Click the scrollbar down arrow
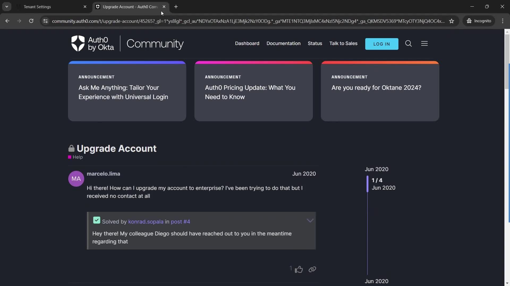 click(507, 283)
